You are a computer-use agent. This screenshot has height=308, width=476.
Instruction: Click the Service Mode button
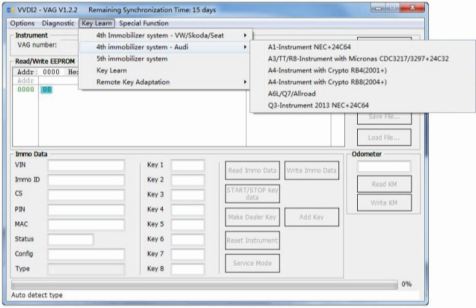point(253,263)
